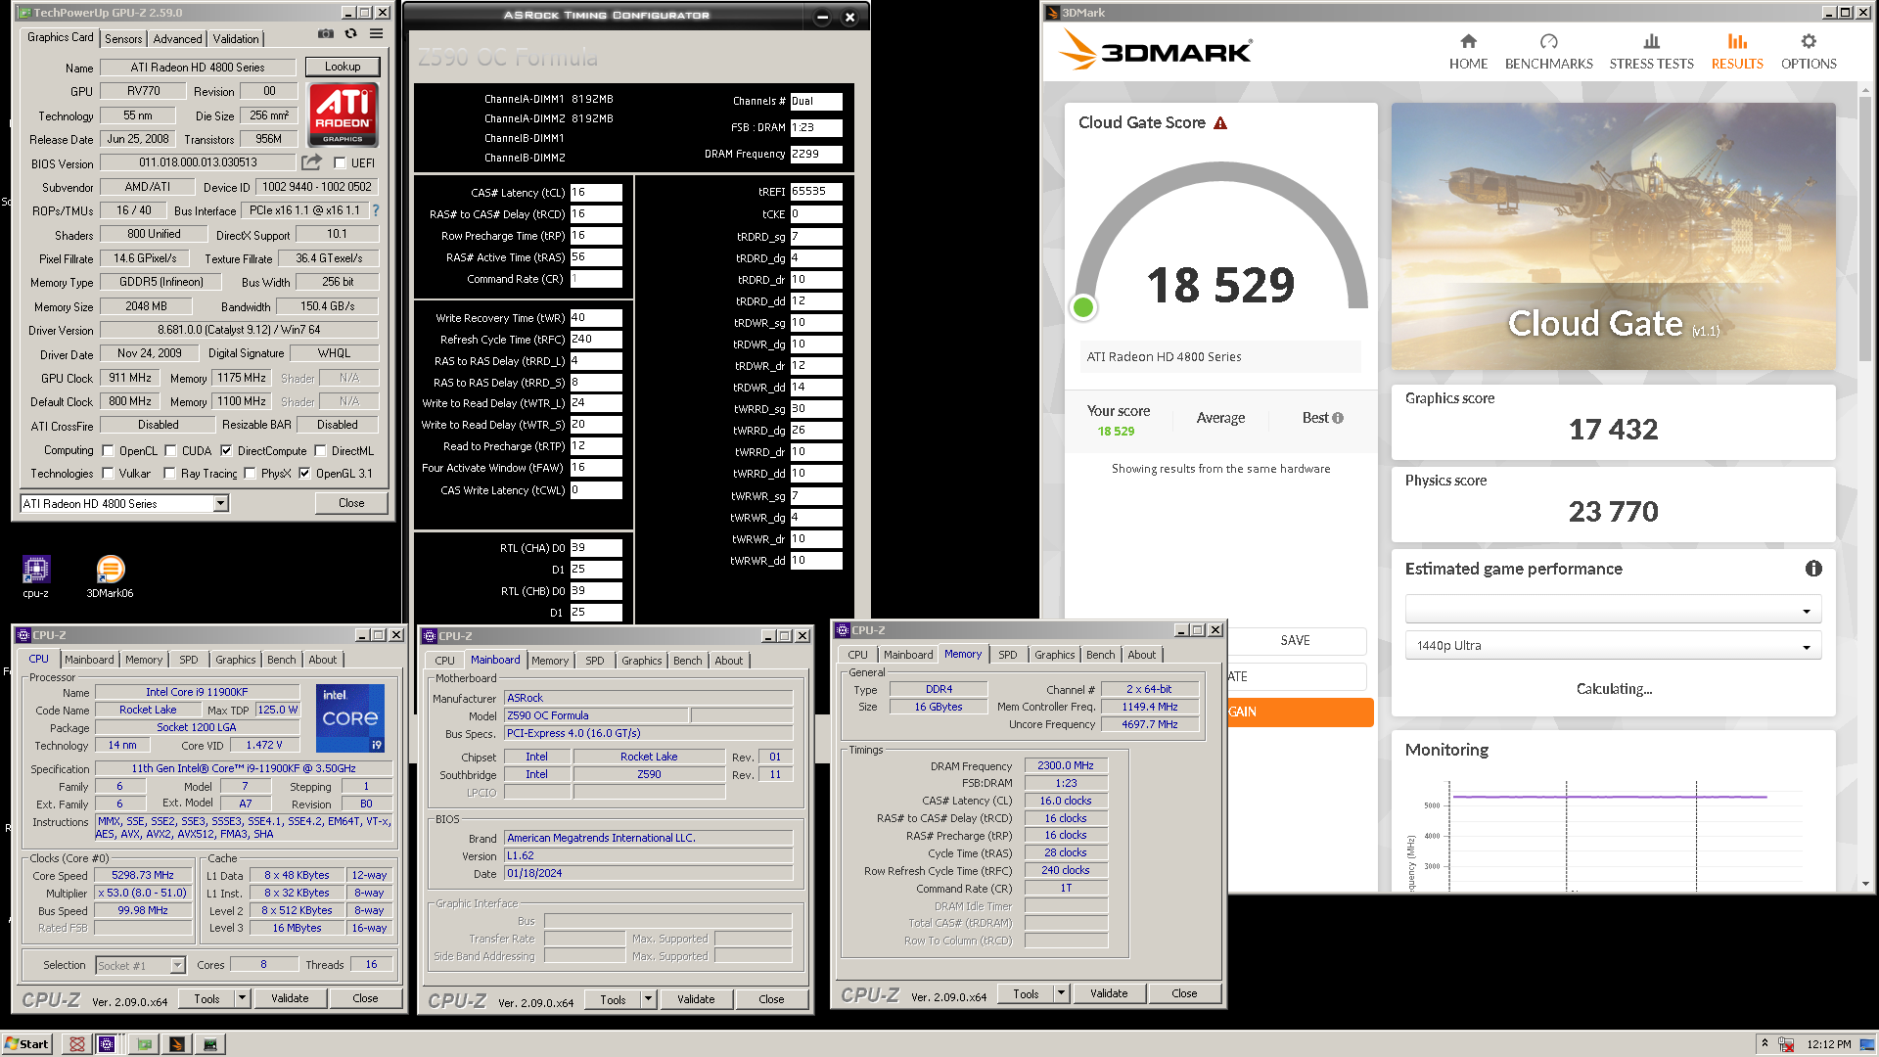Screen dimensions: 1879x1057
Task: Open the Tools dropdown arrow in CPU-Z CPU window
Action: tap(242, 998)
